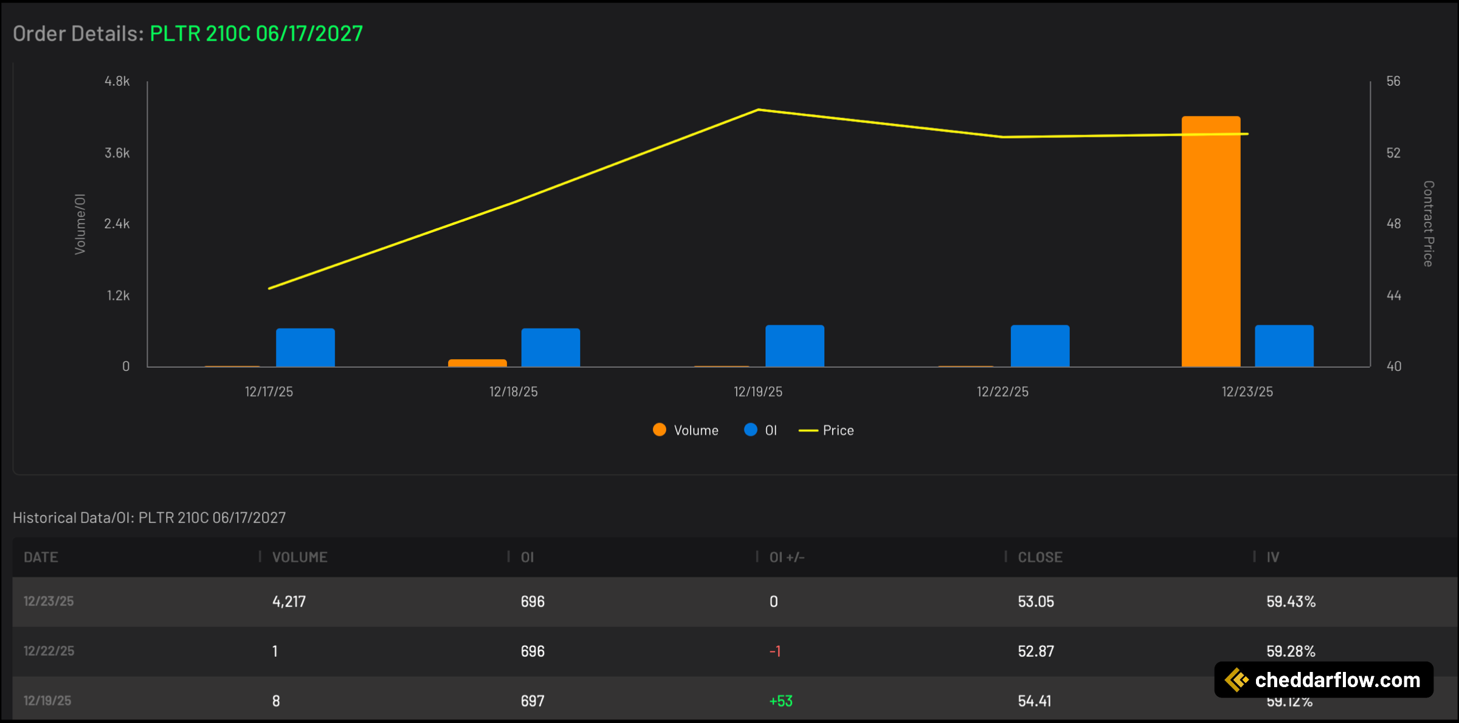
Task: Click close price 54.41
Action: click(x=1035, y=701)
